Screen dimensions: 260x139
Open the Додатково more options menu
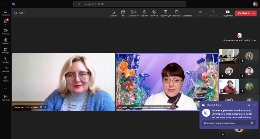click(187, 13)
